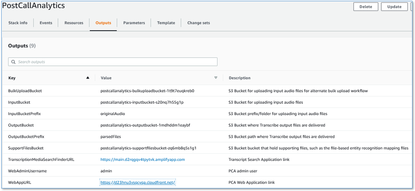Go to the Parameters tab
The width and height of the screenshot is (415, 191).
[134, 23]
